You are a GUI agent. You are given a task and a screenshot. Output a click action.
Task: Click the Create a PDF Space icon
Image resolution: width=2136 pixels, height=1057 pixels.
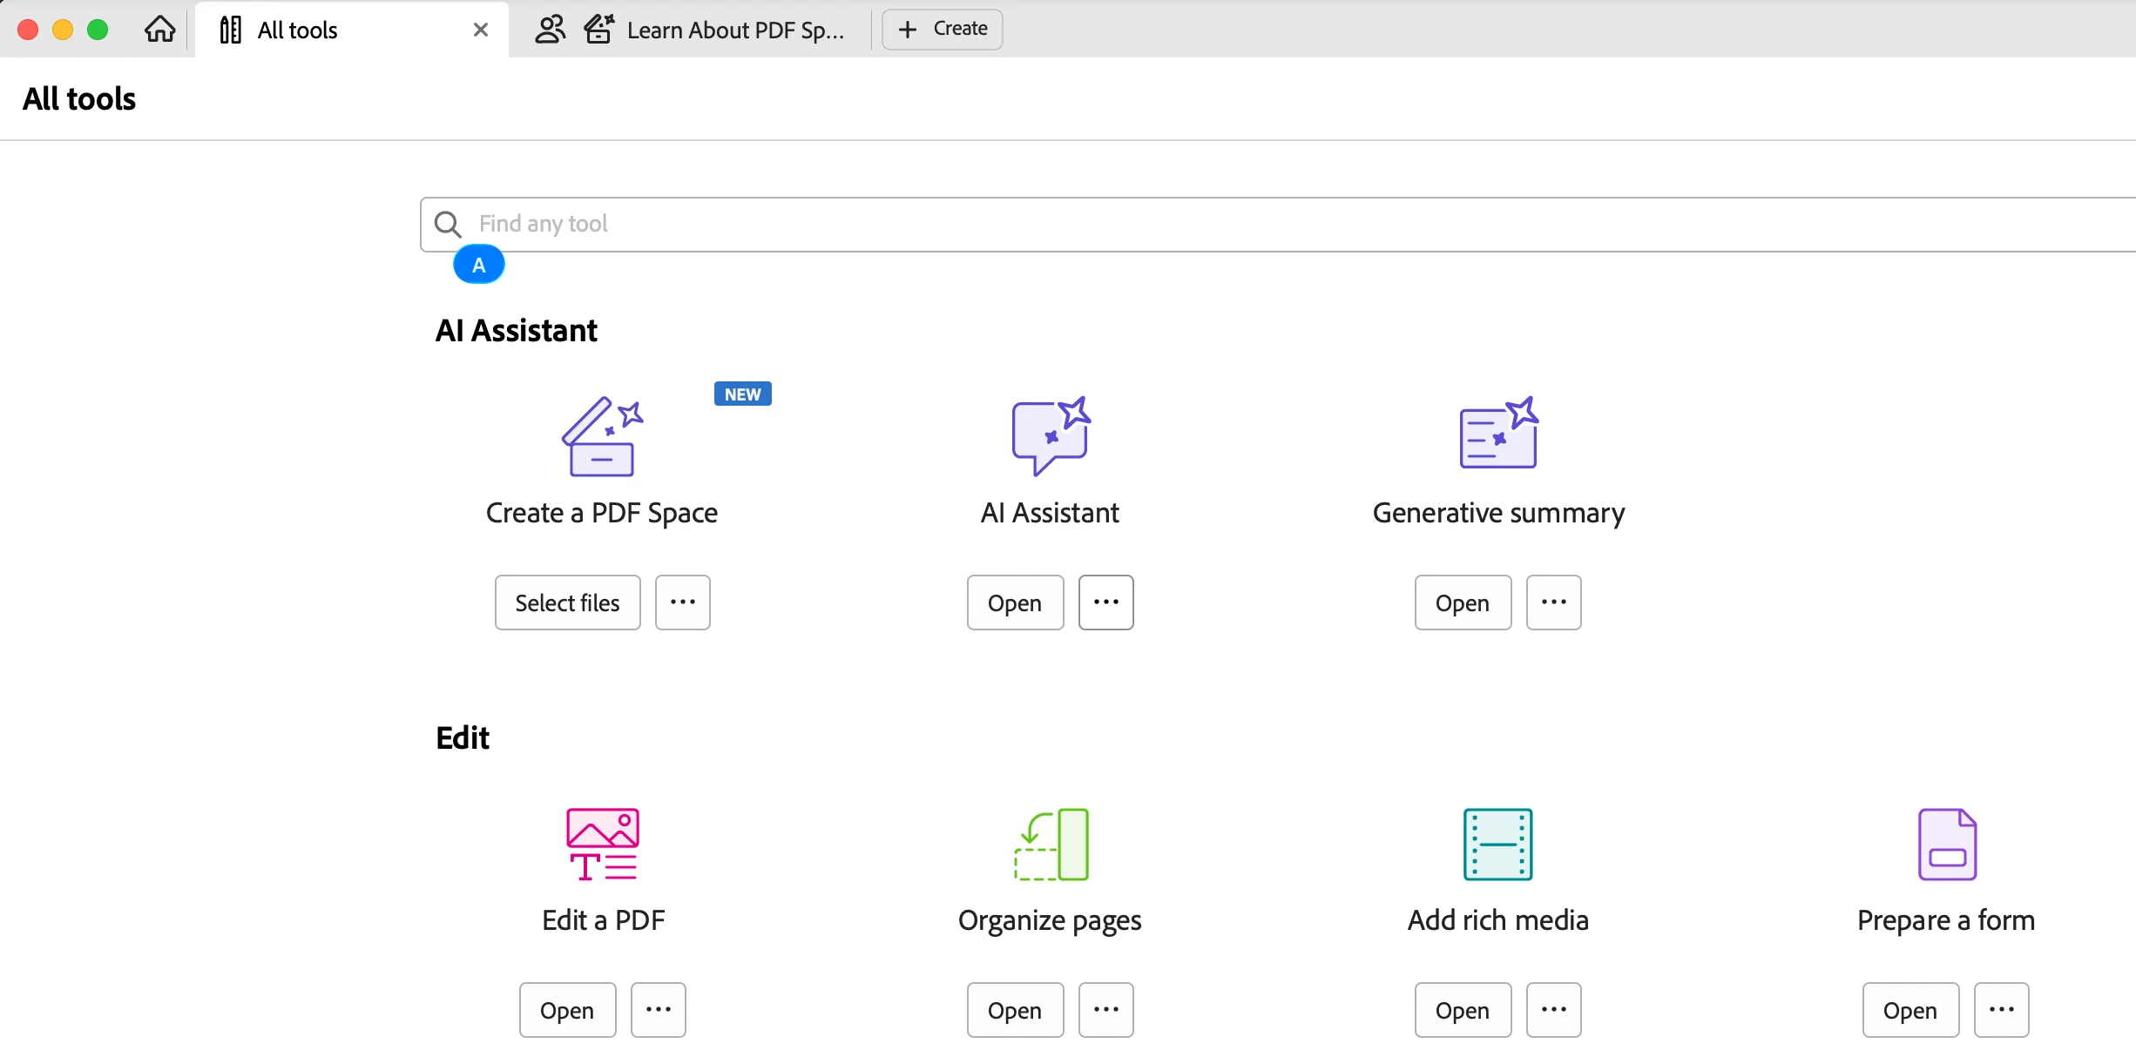602,436
